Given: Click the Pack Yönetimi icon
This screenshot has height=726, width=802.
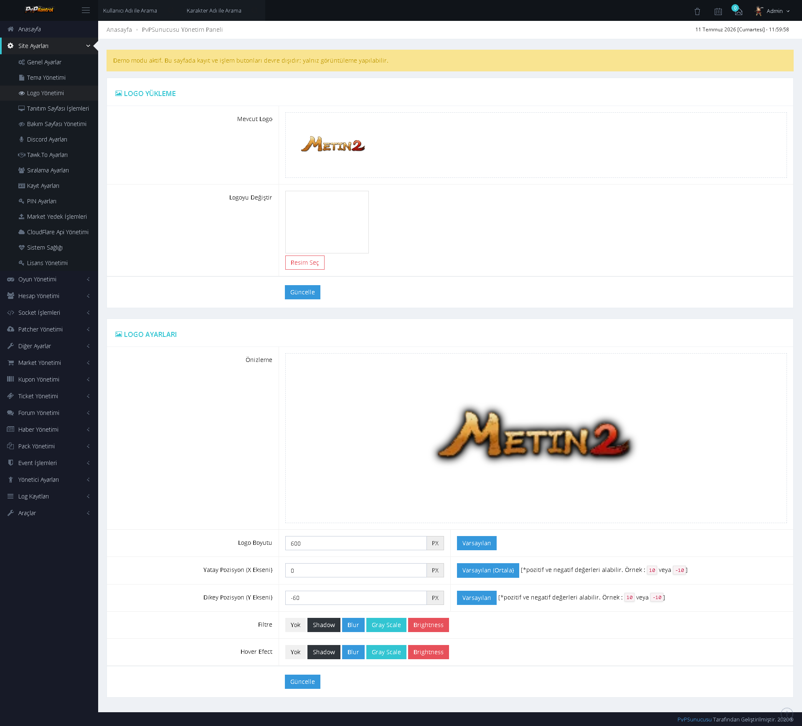Looking at the screenshot, I should [10, 446].
